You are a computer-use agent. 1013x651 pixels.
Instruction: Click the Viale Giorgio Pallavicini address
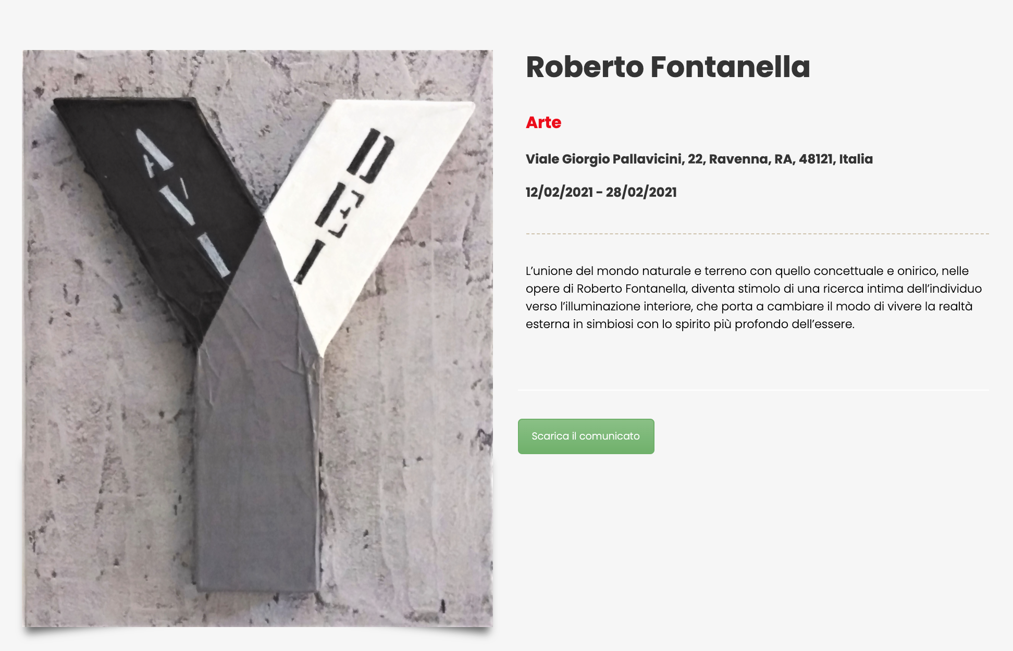pyautogui.click(x=699, y=159)
